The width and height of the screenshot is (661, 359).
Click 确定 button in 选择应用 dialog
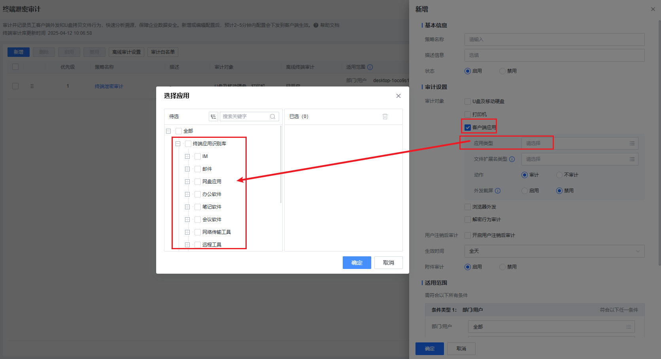pos(357,263)
